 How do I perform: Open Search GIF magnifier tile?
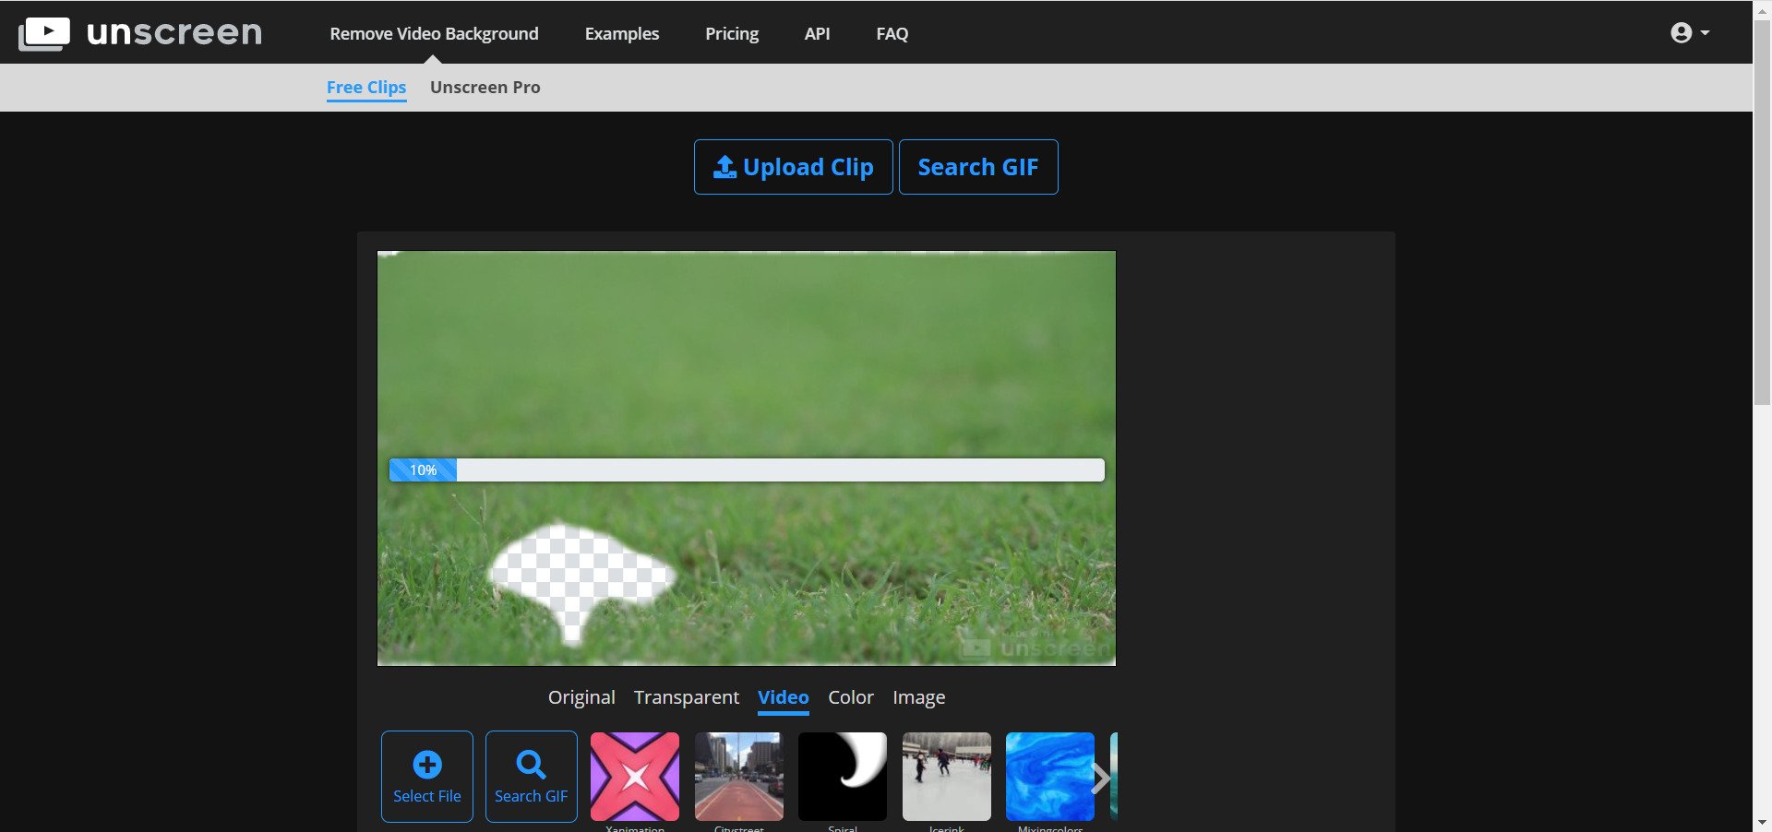pos(532,777)
